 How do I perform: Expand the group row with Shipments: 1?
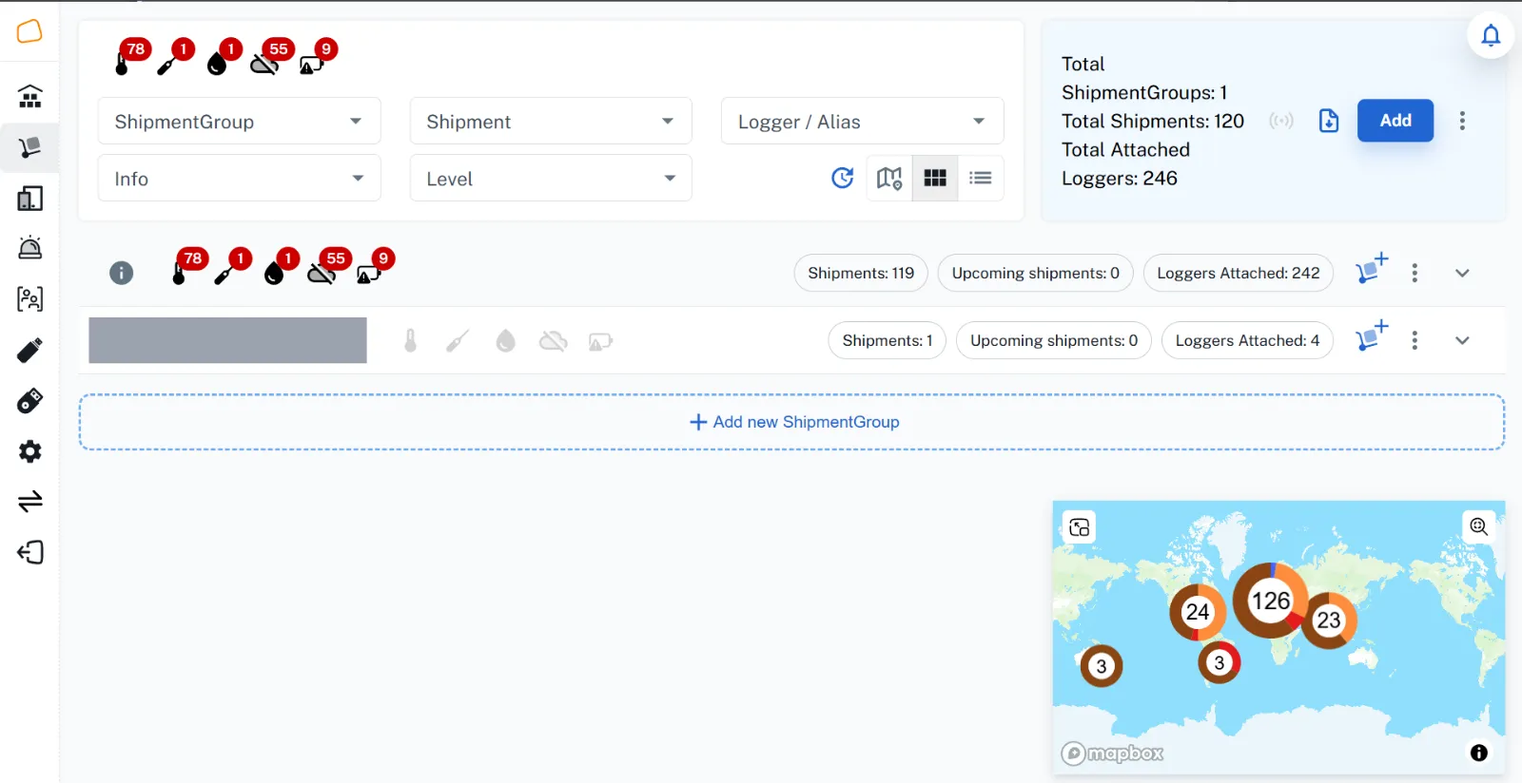point(1462,340)
